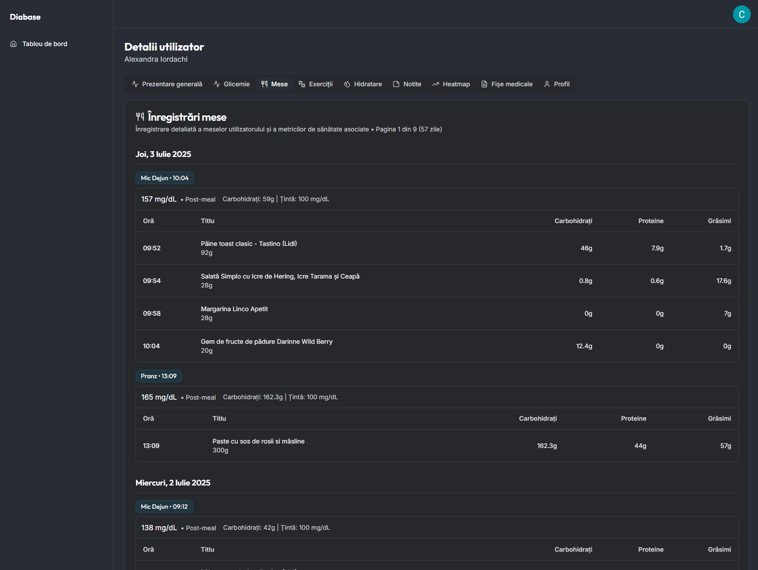Click the Exerciții activity icon
This screenshot has width=758, height=570.
click(301, 84)
